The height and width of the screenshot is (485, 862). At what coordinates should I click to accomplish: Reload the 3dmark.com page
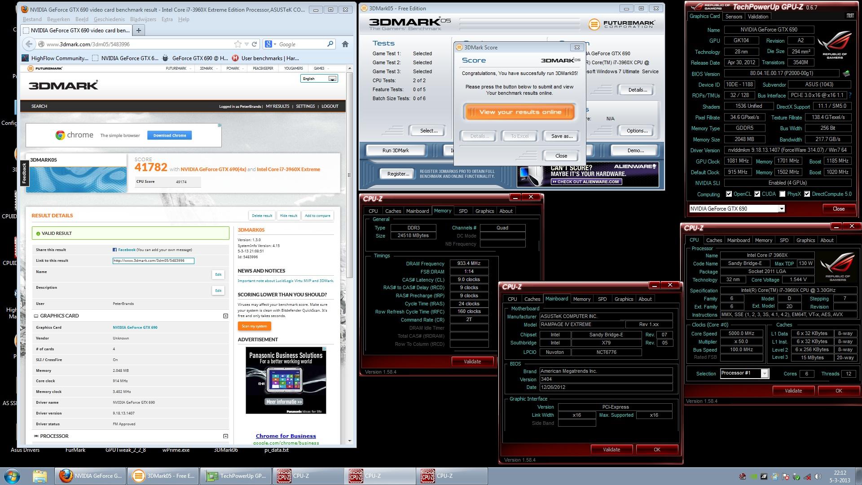click(254, 44)
